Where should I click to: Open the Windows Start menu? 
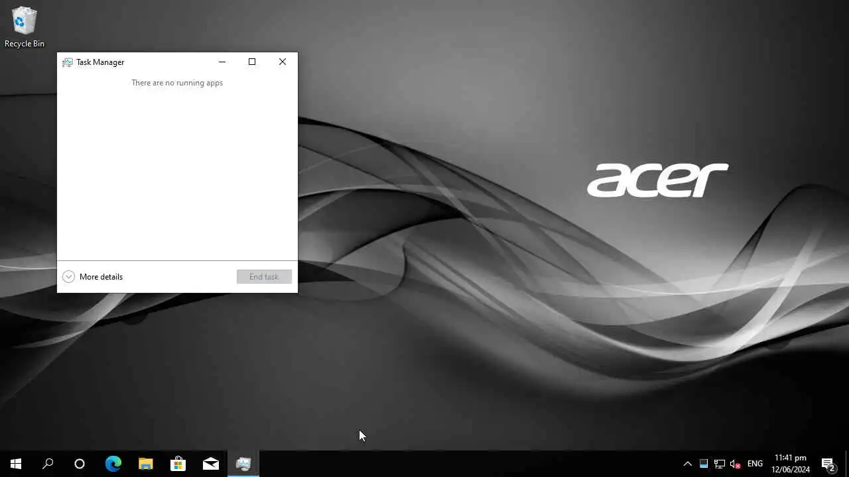point(16,464)
